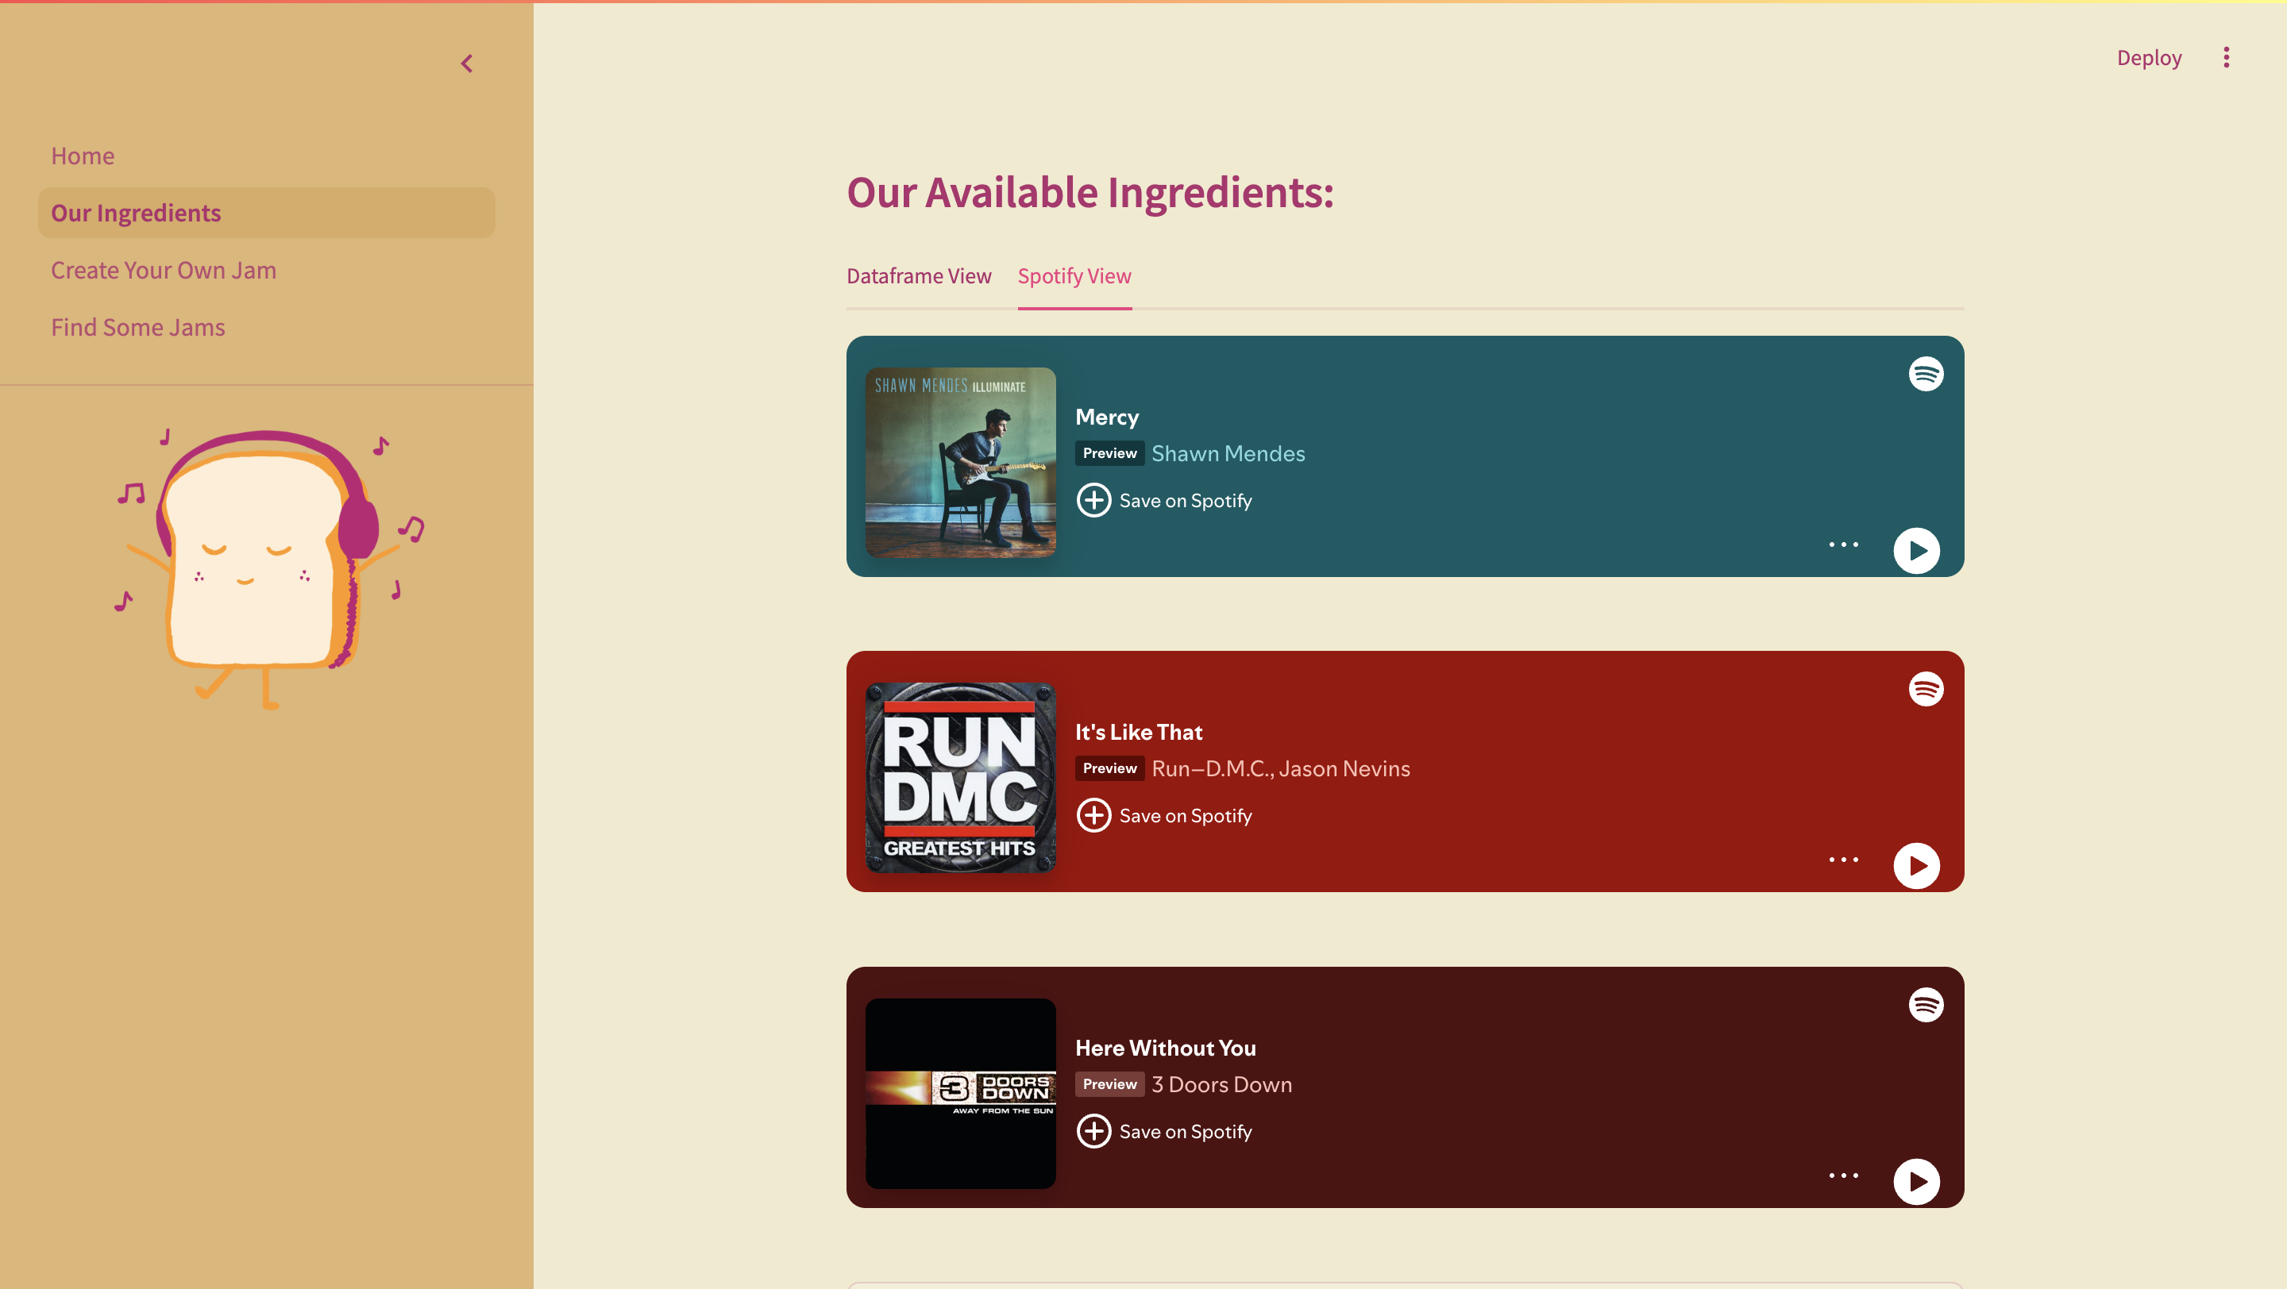Click Spotify logo on the Mercy card

coord(1925,375)
